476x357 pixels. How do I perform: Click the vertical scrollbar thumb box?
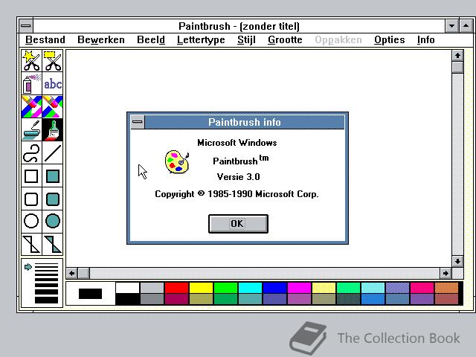[x=457, y=67]
